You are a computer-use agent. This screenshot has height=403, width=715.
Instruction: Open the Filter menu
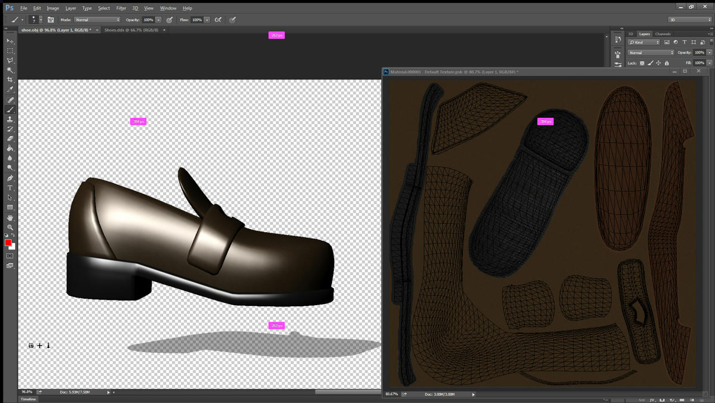(121, 8)
